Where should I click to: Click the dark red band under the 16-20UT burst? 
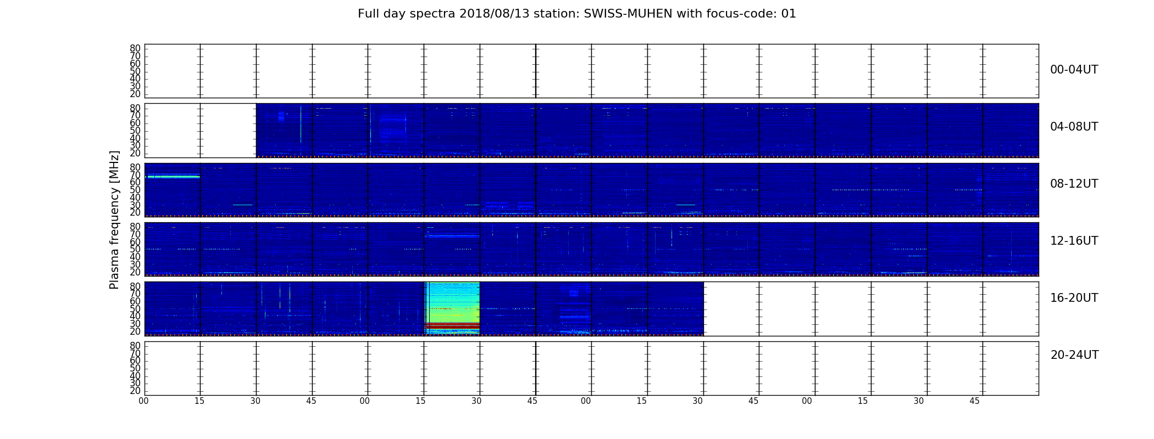click(x=453, y=326)
